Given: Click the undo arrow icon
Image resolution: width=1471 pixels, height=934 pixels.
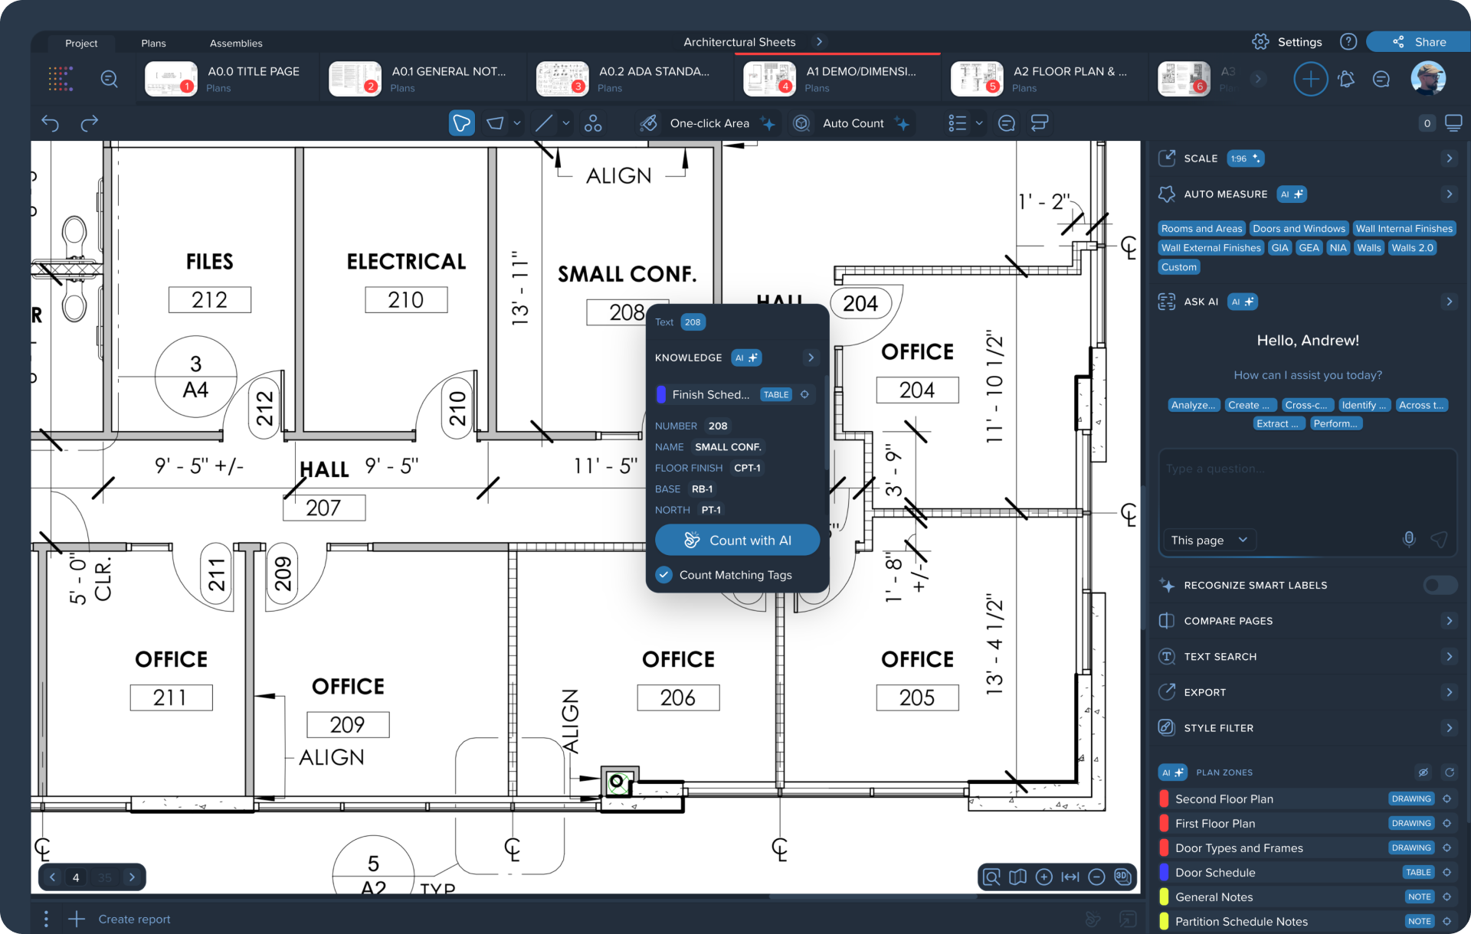Looking at the screenshot, I should 51,123.
